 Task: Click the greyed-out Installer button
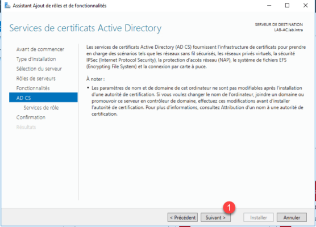click(x=259, y=217)
